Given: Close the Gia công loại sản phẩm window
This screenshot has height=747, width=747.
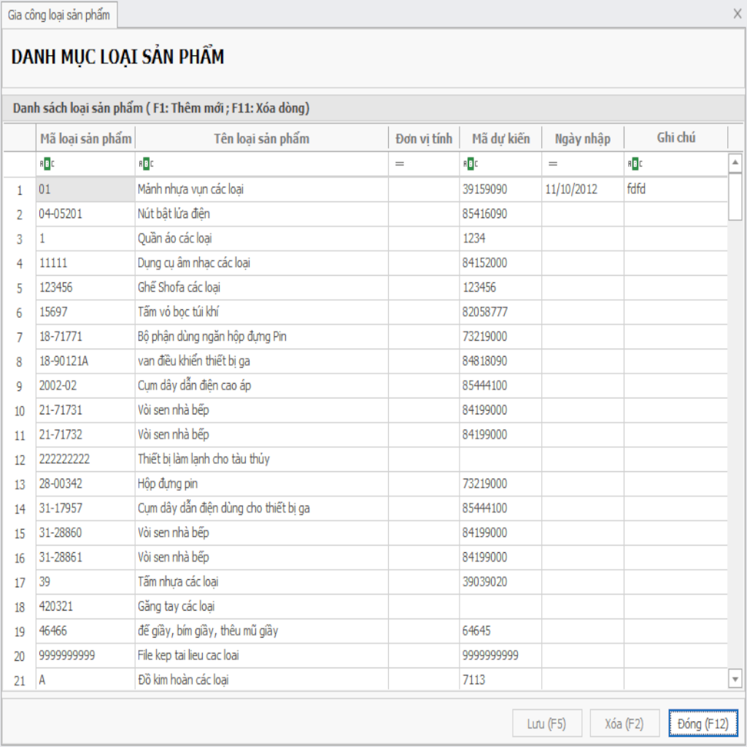Looking at the screenshot, I should click(x=737, y=13).
